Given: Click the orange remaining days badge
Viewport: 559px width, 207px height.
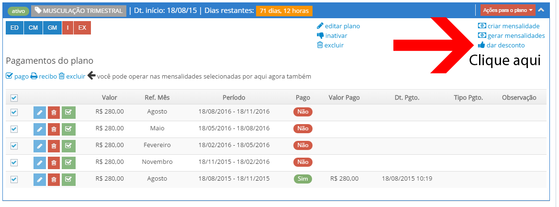Looking at the screenshot, I should 284,11.
